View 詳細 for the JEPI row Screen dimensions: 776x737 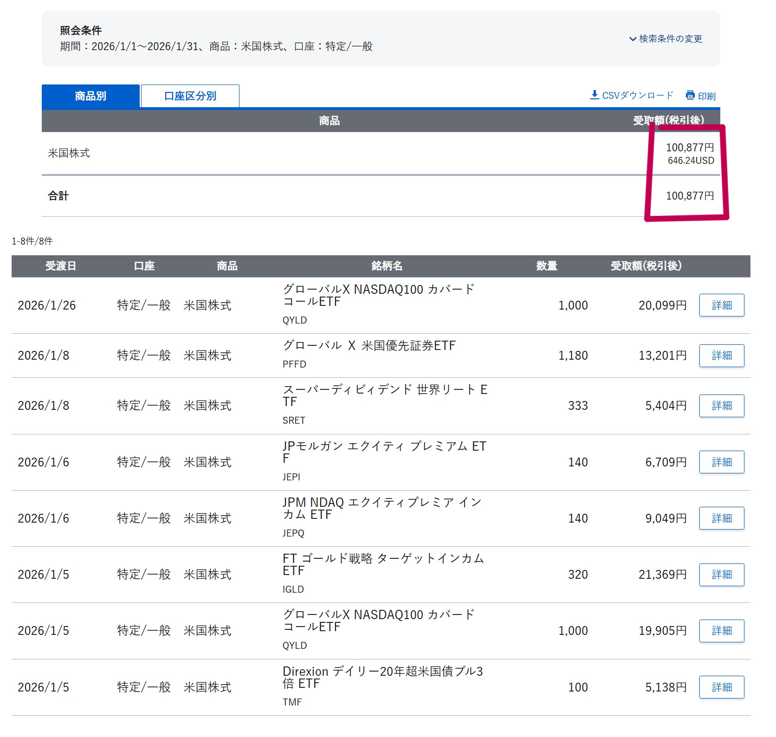click(721, 462)
